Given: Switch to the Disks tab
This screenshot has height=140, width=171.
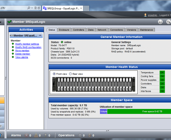Looking at the screenshot, I should (91, 30).
